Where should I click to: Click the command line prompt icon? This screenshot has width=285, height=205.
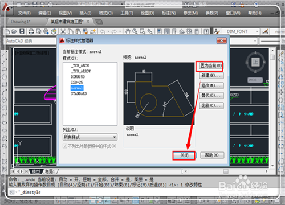click(x=12, y=192)
